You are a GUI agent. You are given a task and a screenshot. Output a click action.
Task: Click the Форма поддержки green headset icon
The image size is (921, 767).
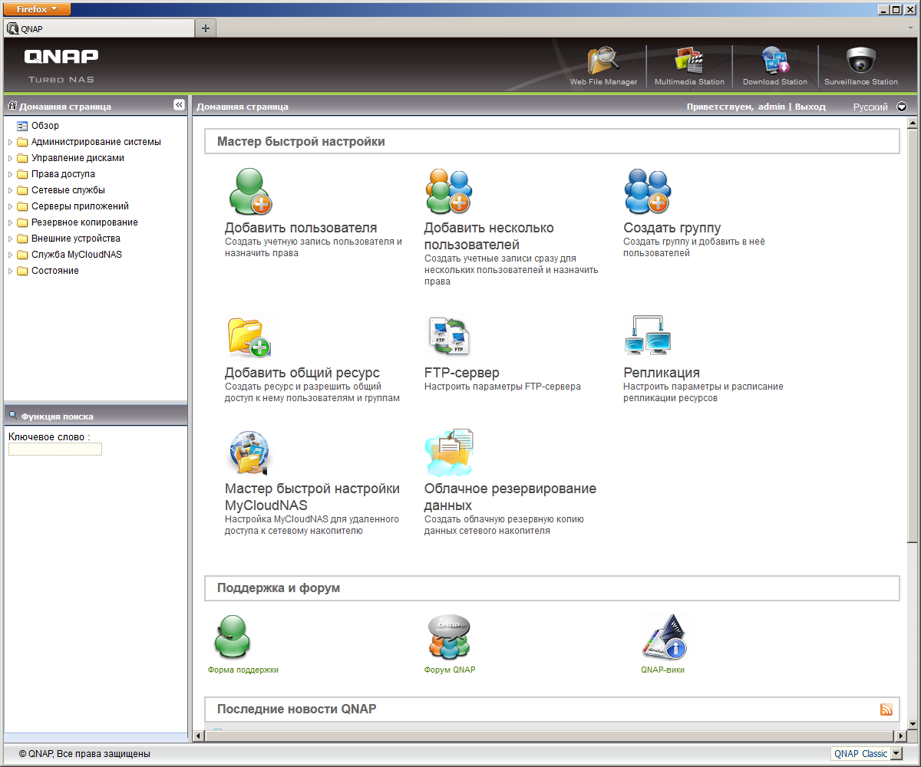(231, 637)
